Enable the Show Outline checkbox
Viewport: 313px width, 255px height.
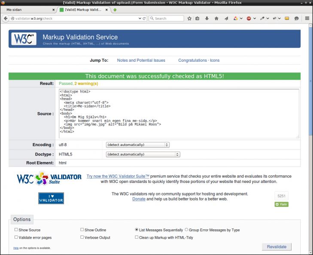point(82,230)
